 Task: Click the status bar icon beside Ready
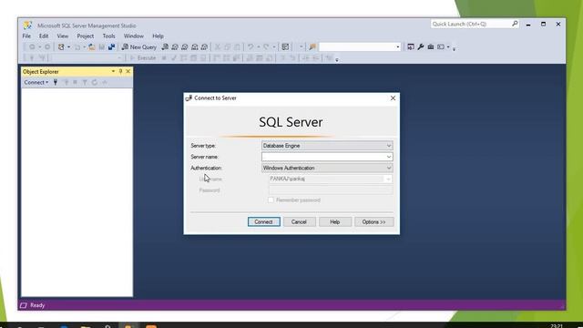tap(24, 305)
